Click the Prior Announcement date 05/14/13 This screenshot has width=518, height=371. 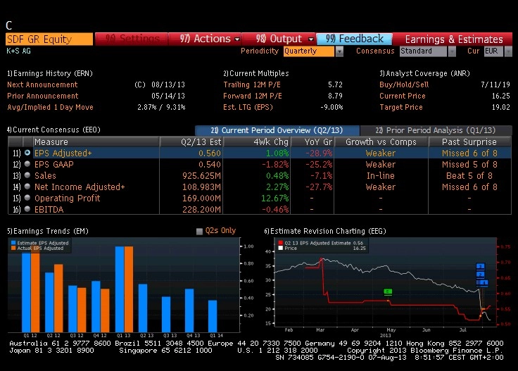168,96
